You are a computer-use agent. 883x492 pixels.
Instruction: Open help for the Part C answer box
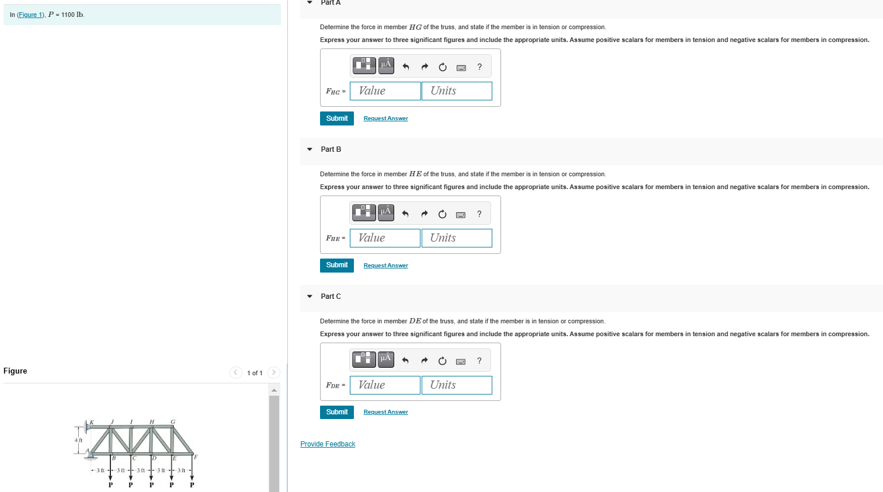(479, 361)
